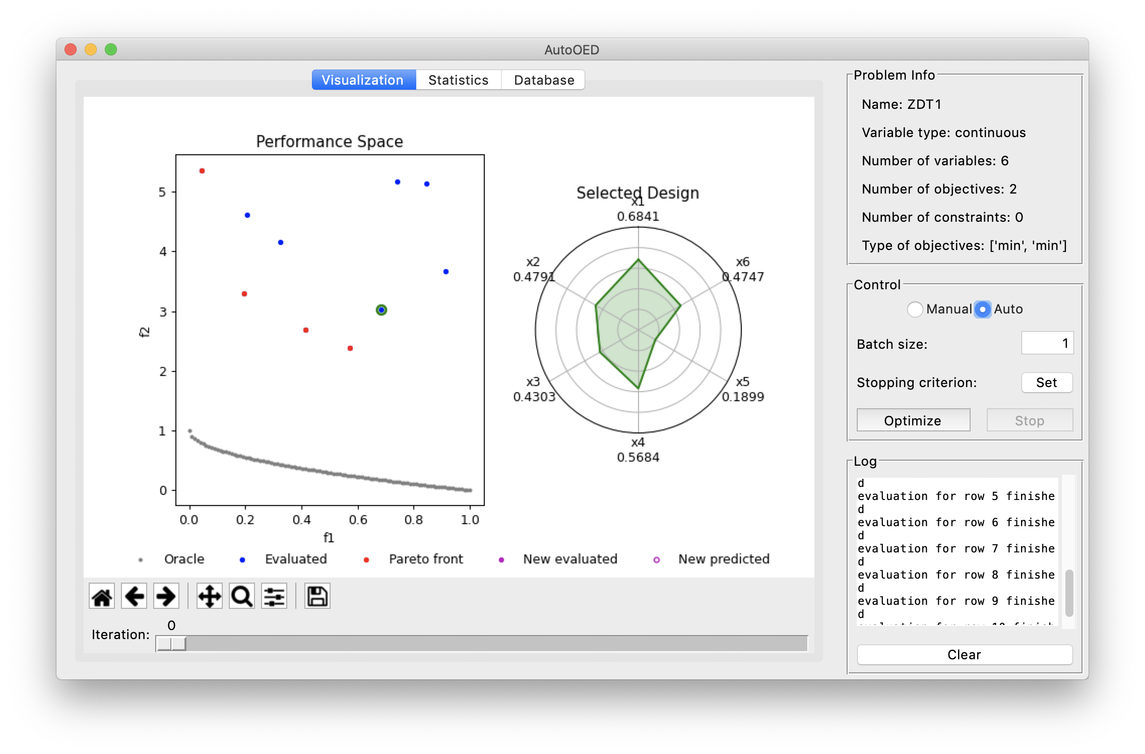Click the Batch size input field

click(1047, 343)
